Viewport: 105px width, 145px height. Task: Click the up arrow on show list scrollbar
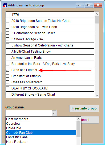(x=96, y=14)
